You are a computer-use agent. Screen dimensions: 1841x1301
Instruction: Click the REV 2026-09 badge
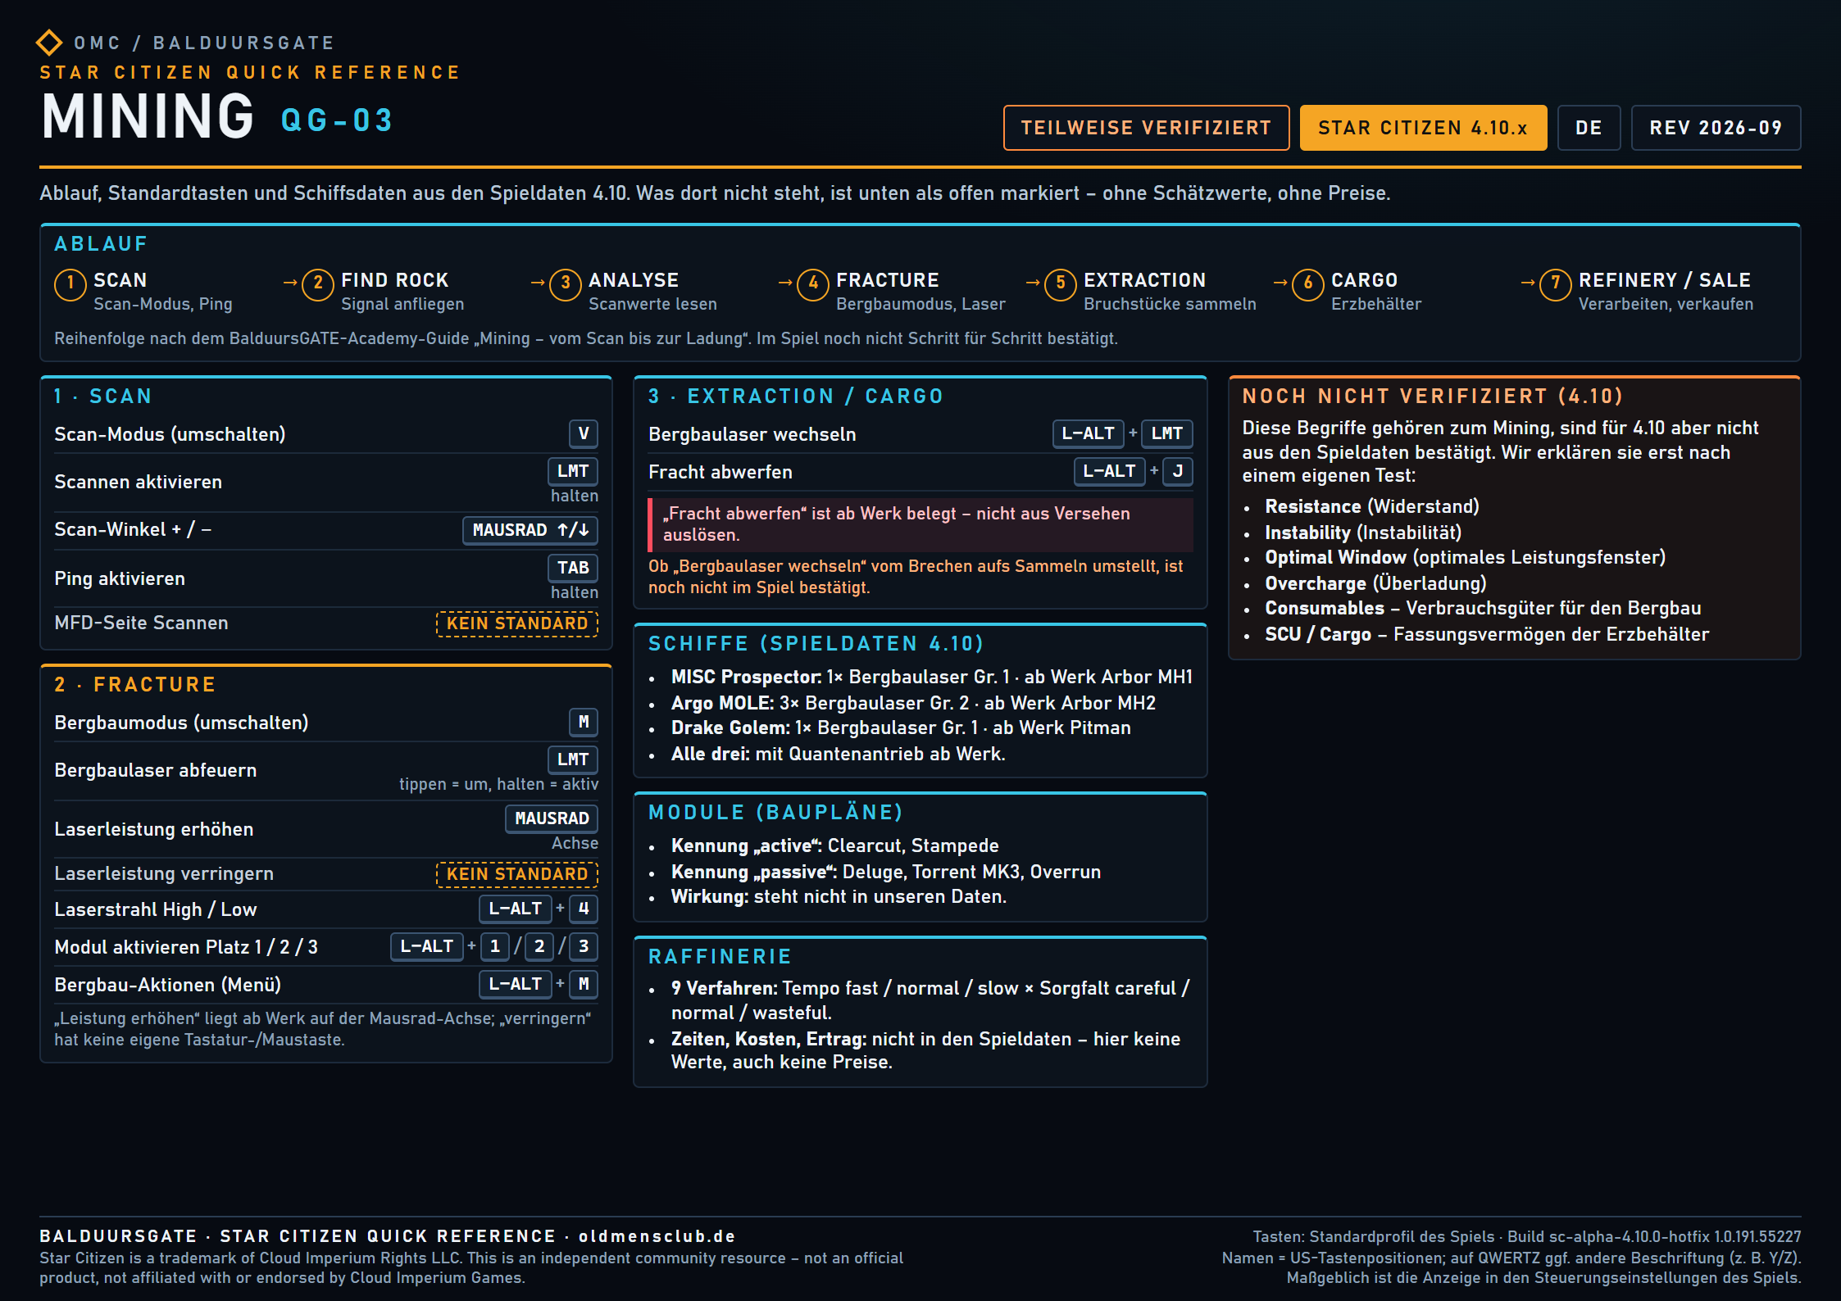click(1716, 128)
